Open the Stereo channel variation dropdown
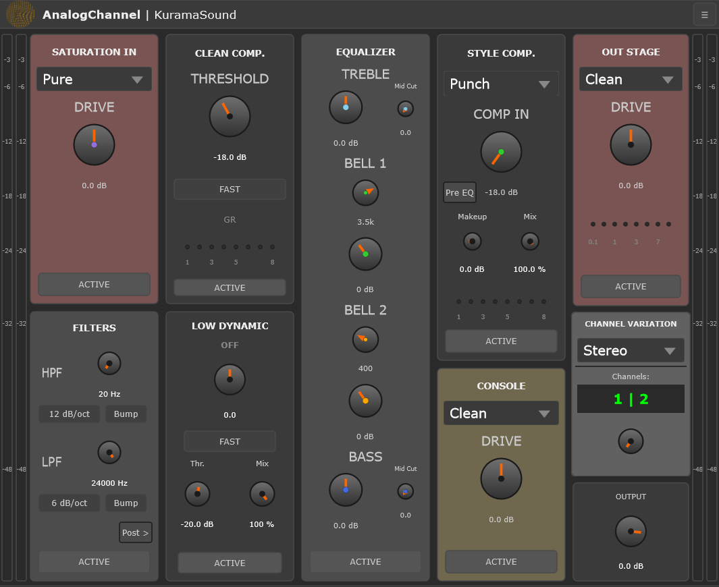The width and height of the screenshot is (719, 587). [631, 350]
